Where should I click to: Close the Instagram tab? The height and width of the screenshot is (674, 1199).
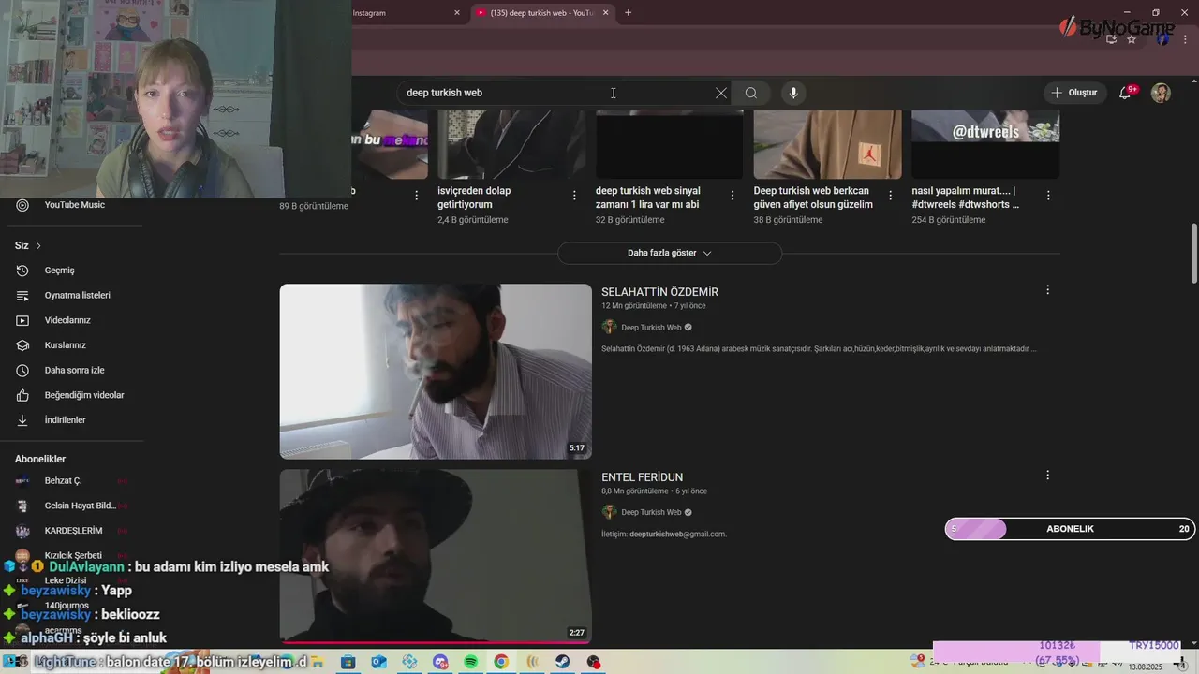457,12
